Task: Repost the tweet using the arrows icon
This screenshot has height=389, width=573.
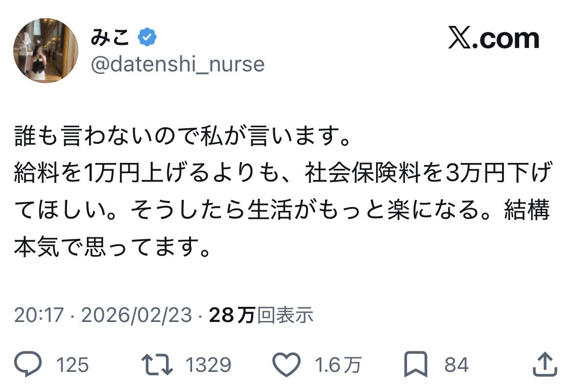Action: [157, 365]
